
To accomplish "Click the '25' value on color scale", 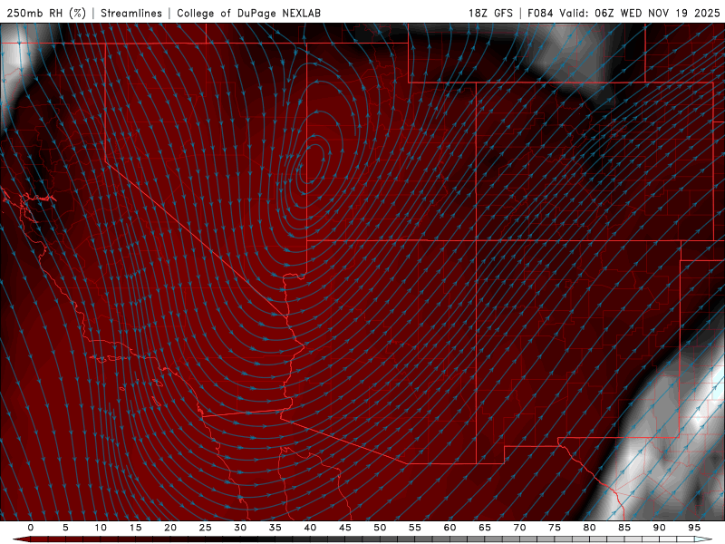I will (206, 528).
